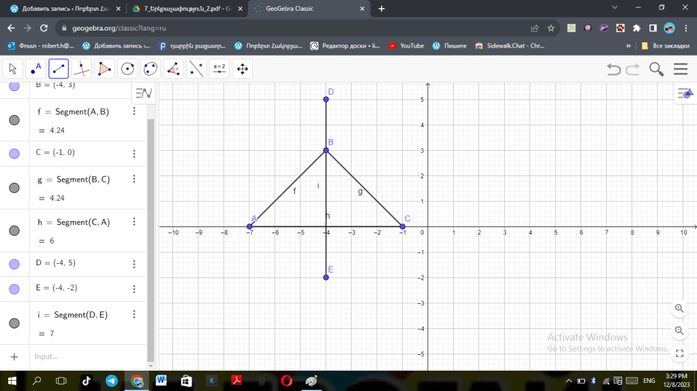Hide segment f using its visibility circle
This screenshot has width=697, height=391.
pos(14,120)
